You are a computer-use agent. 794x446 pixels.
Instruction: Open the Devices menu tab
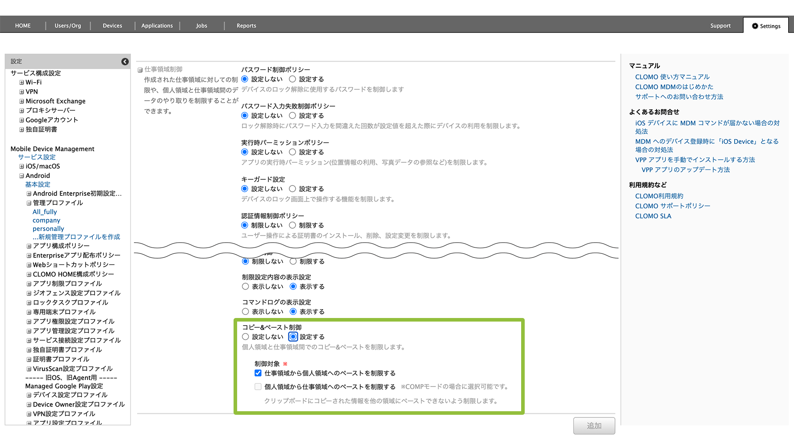[x=112, y=26]
